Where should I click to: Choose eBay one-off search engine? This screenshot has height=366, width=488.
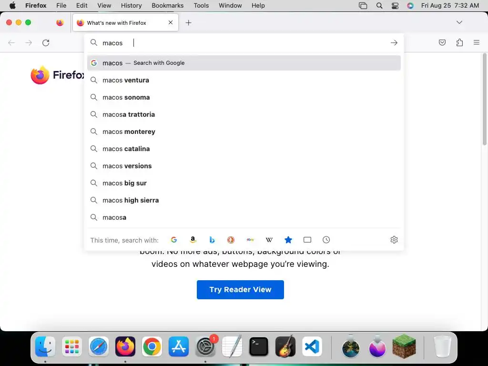tap(250, 240)
